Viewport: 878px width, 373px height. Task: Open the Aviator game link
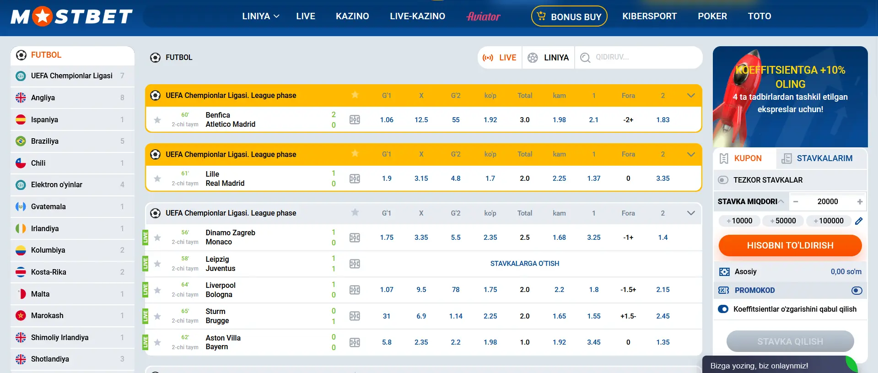[x=483, y=16]
